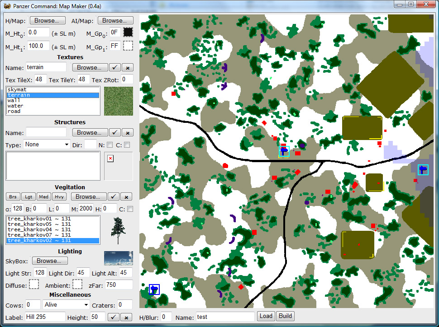The image size is (439, 327).
Task: Click the Panzer Command app title icon
Action: tap(7, 6)
